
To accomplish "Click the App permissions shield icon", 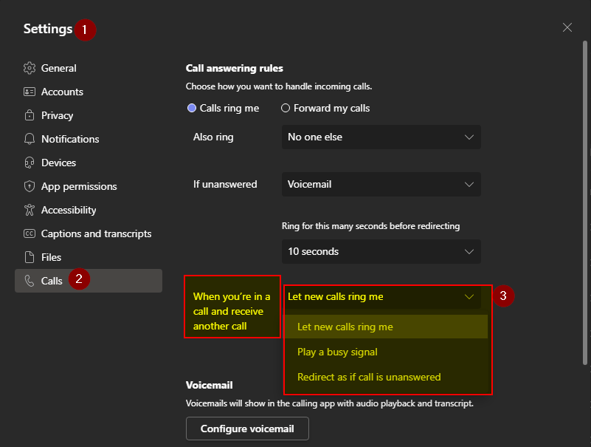I will (30, 186).
